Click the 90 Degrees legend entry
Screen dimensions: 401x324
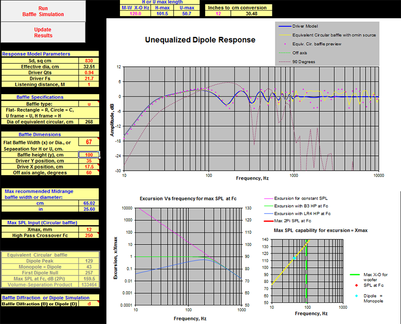point(297,62)
